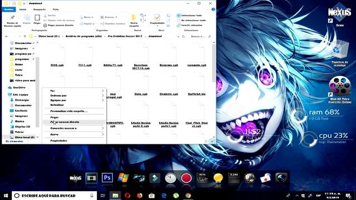Click Disco local (D:) in address bar
The image size is (356, 200).
coord(49,36)
